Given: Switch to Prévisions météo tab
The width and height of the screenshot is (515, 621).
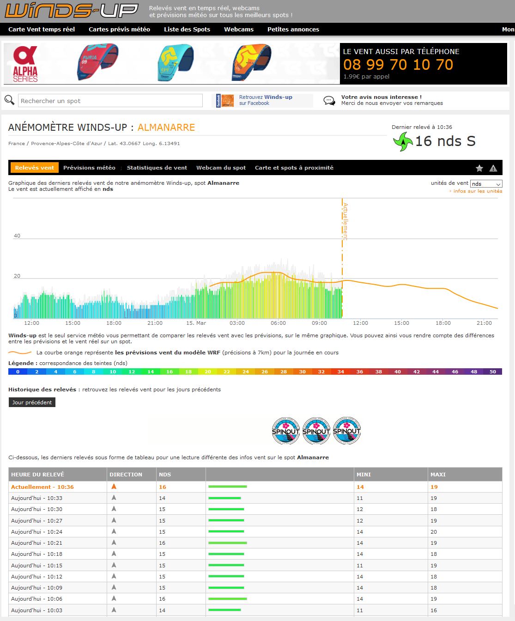Looking at the screenshot, I should 89,168.
